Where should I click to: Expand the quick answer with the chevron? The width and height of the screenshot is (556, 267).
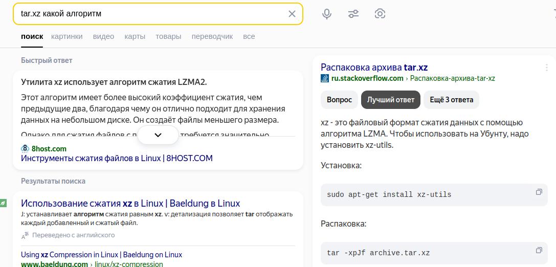[x=158, y=135]
